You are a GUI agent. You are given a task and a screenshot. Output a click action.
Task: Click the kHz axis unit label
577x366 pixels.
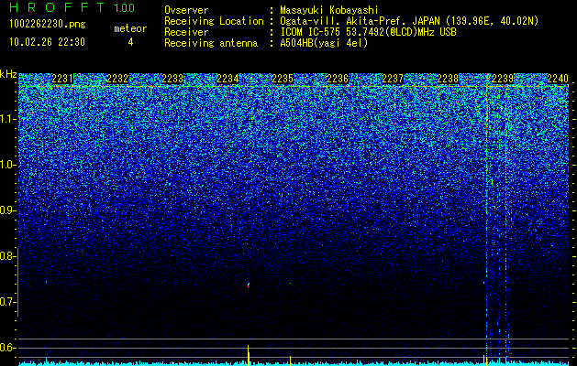coord(8,74)
